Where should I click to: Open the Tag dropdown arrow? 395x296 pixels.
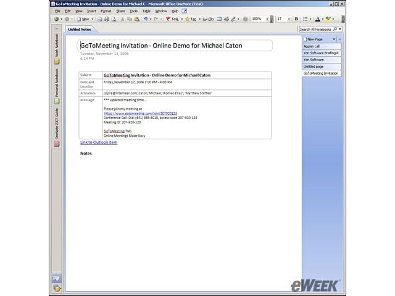[199, 19]
